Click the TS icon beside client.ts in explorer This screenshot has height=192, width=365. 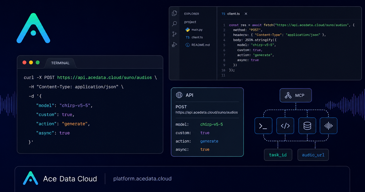click(x=188, y=37)
